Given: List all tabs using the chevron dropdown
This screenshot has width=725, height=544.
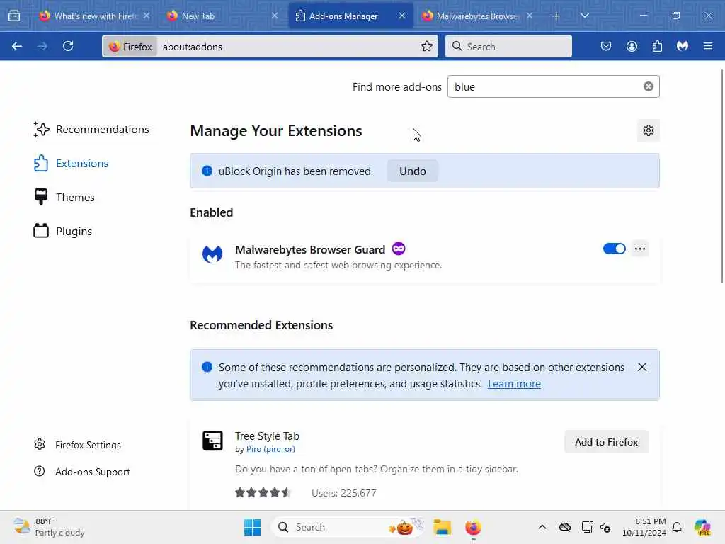Looking at the screenshot, I should (584, 16).
